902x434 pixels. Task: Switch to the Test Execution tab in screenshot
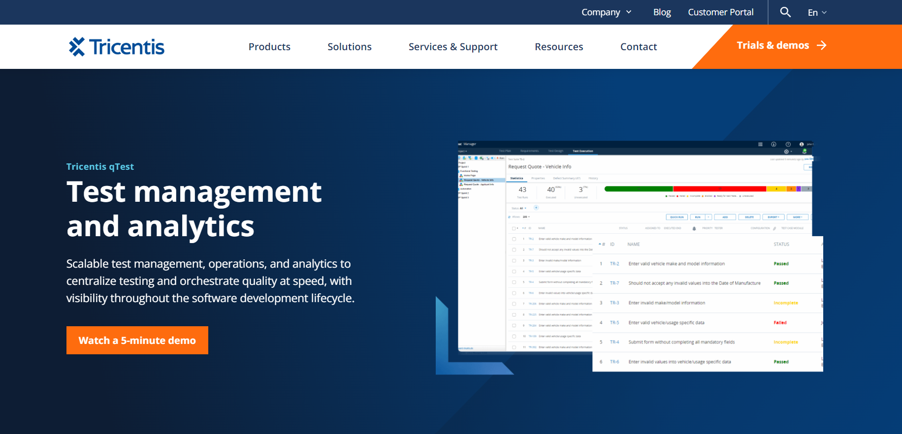pyautogui.click(x=583, y=151)
